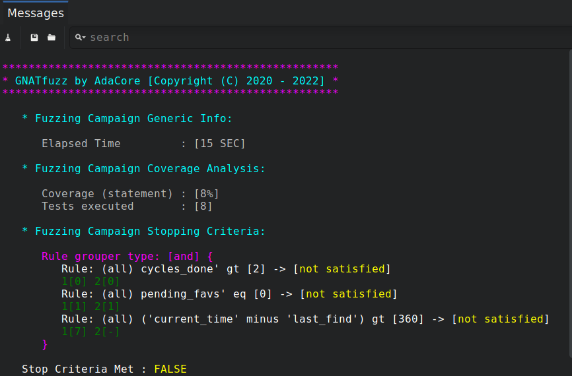Viewport: 572px width, 376px height.
Task: Open search options magnifier dropdown
Action: click(80, 38)
